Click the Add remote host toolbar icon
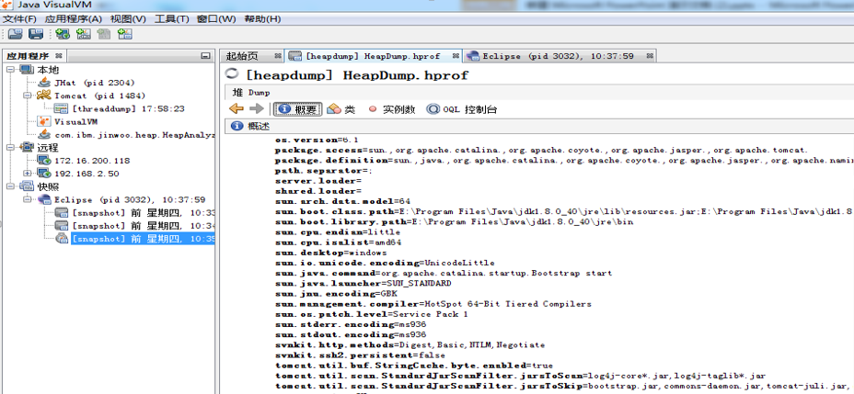 point(63,34)
